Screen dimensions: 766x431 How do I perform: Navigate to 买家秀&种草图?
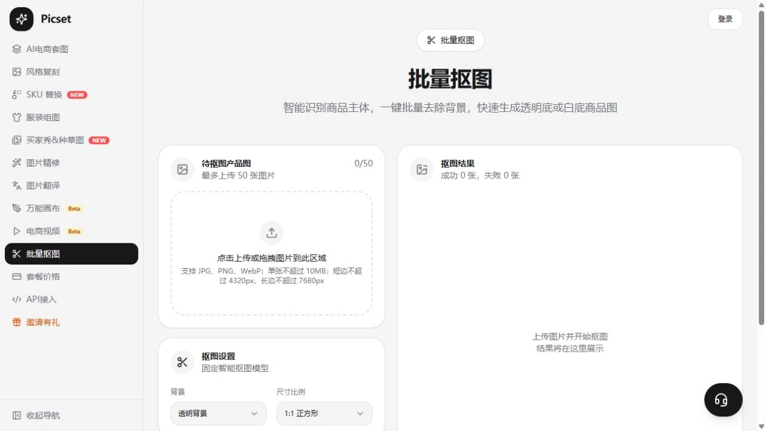point(71,140)
